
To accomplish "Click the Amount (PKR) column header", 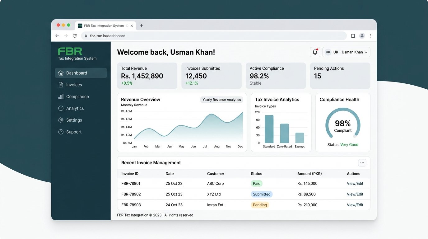I will pyautogui.click(x=309, y=174).
